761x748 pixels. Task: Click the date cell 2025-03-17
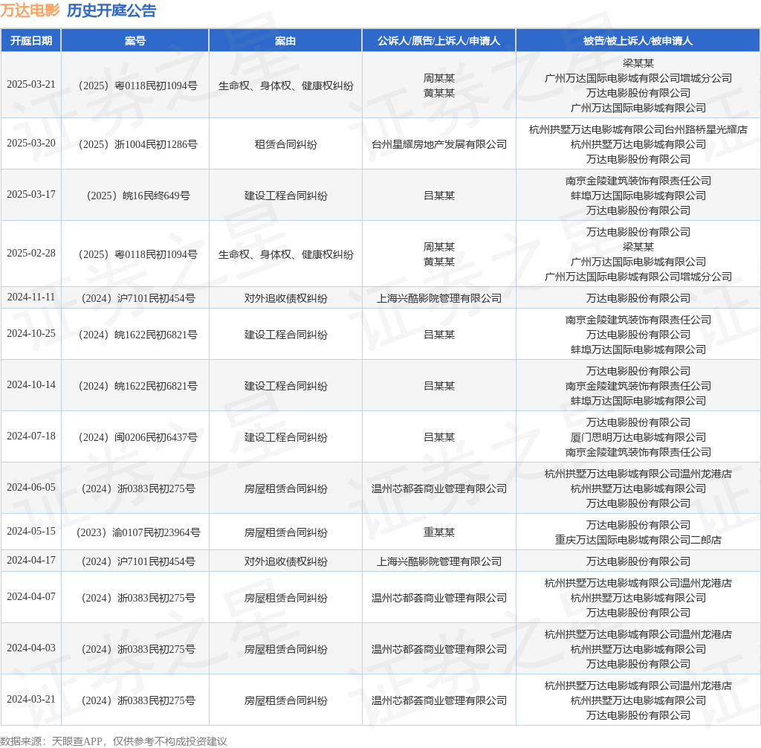[31, 194]
